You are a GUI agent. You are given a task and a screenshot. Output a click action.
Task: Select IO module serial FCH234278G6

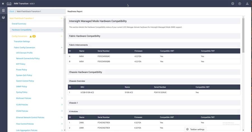pyautogui.click(x=104, y=123)
